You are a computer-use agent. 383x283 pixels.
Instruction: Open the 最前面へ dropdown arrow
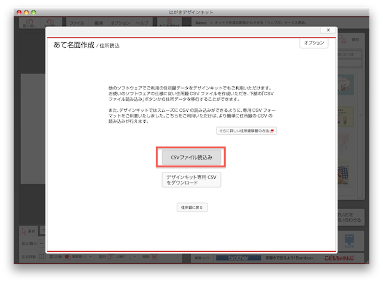(91, 257)
